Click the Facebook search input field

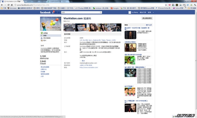[x=80, y=12]
